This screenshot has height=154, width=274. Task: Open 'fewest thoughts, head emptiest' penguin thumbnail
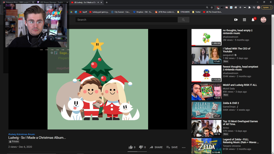pos(206,74)
